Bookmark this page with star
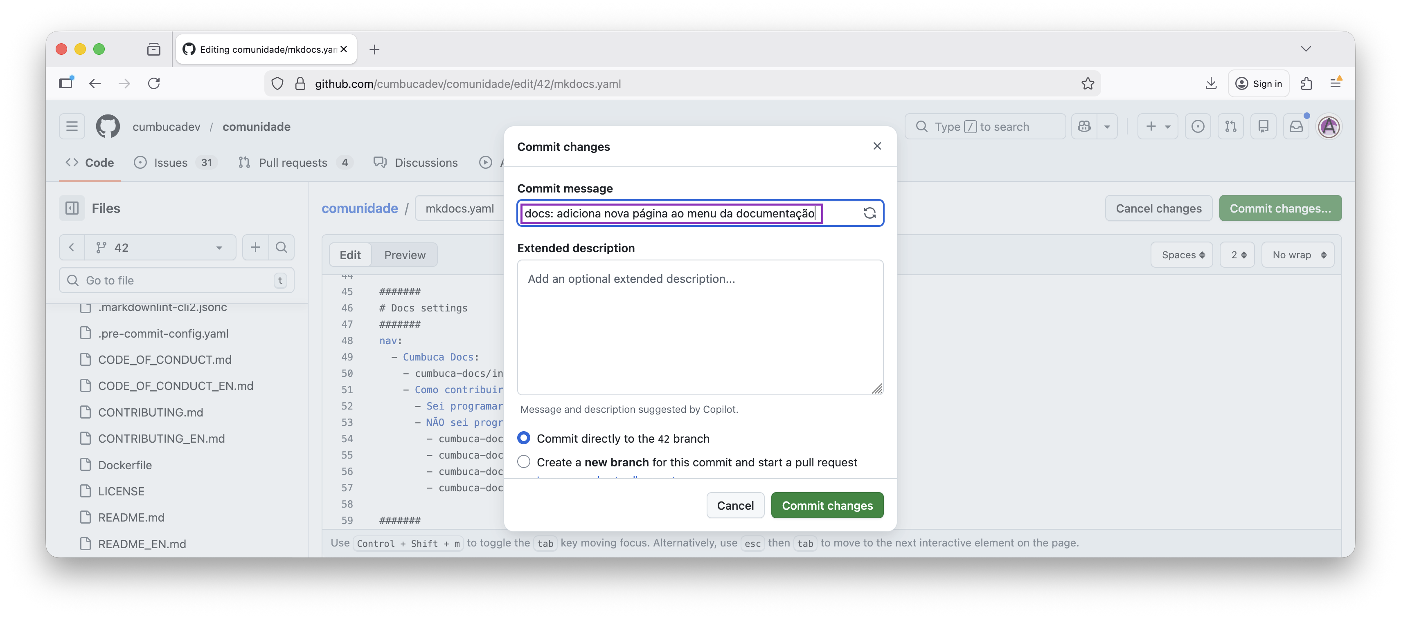Viewport: 1401px width, 618px height. (x=1088, y=83)
